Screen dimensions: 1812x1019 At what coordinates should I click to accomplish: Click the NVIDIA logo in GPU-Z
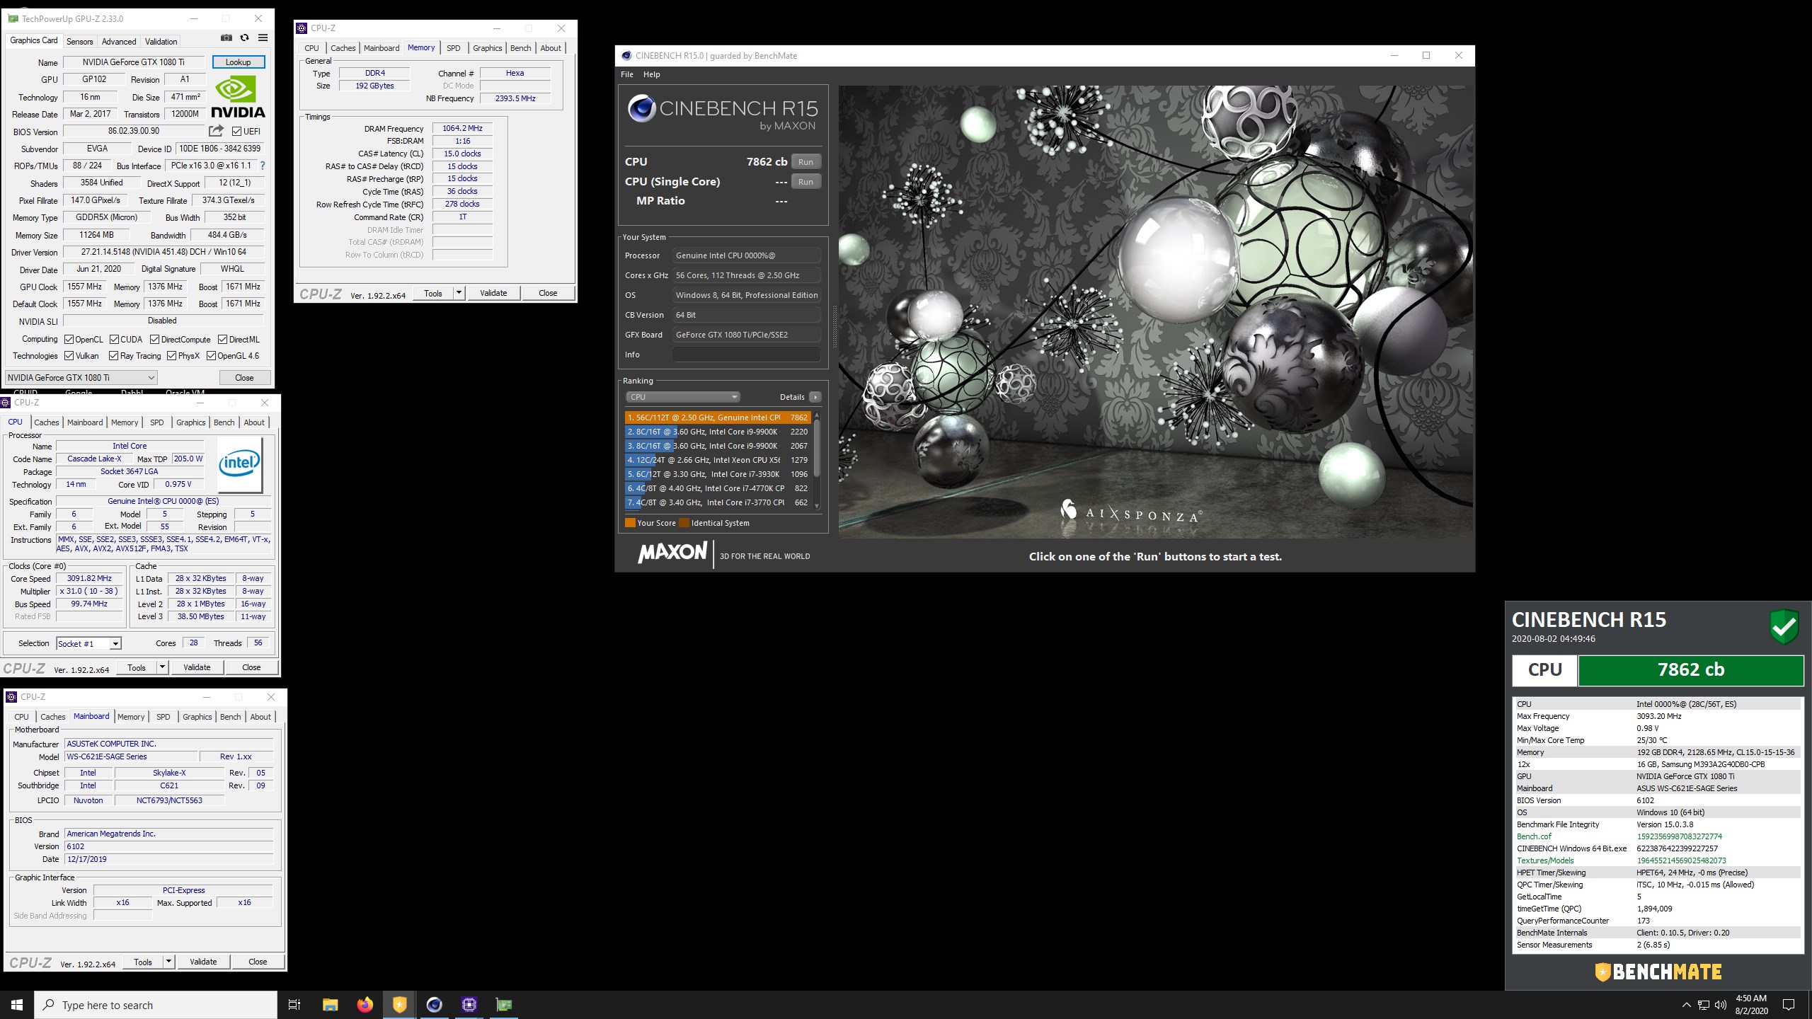pyautogui.click(x=239, y=97)
